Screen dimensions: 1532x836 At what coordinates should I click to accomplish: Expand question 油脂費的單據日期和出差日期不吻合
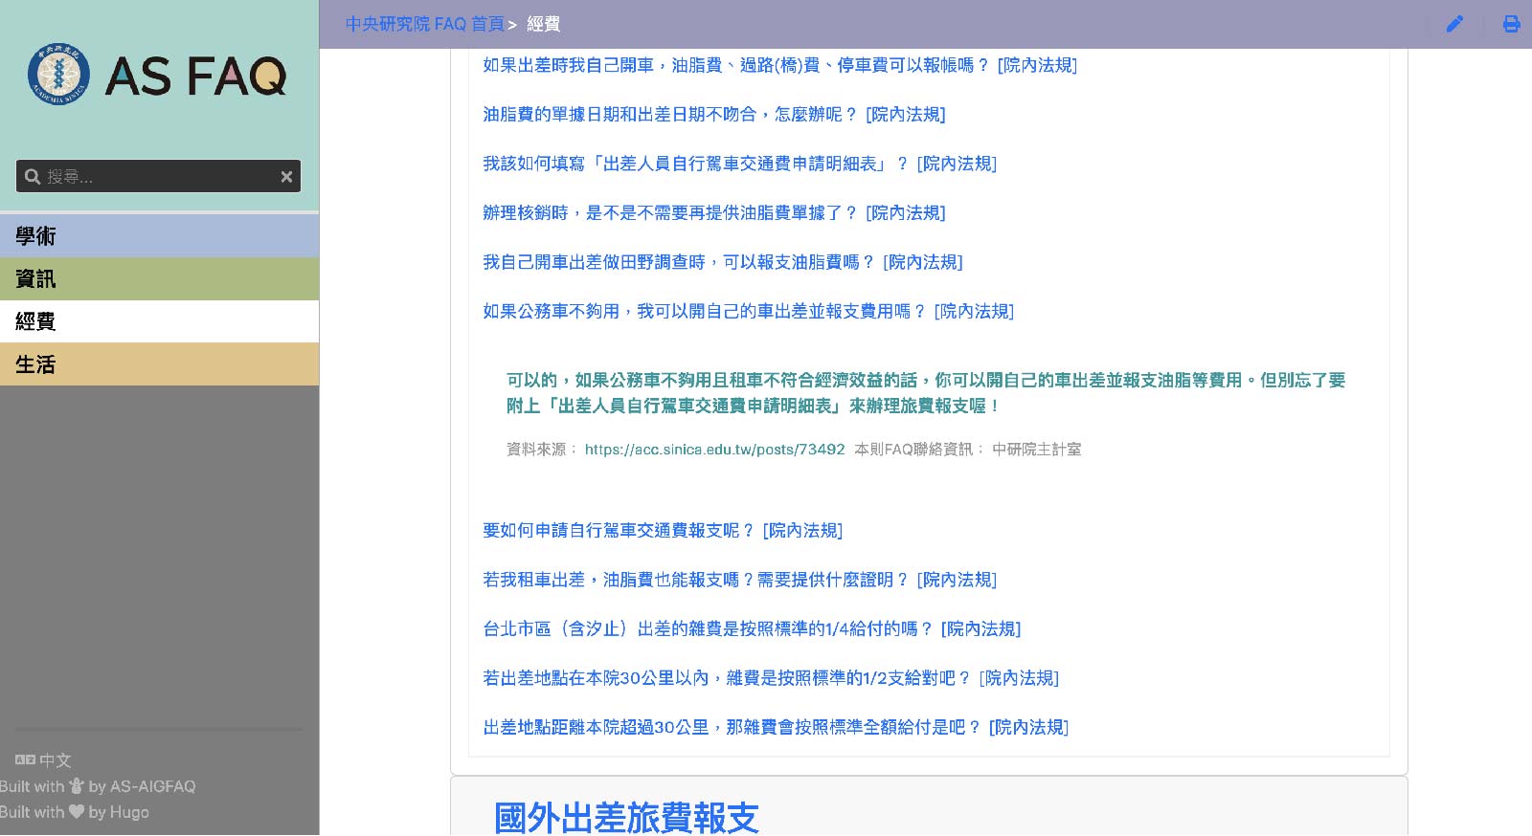click(713, 115)
